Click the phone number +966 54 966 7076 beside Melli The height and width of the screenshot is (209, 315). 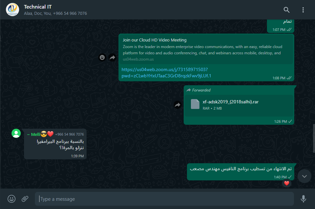click(69, 134)
